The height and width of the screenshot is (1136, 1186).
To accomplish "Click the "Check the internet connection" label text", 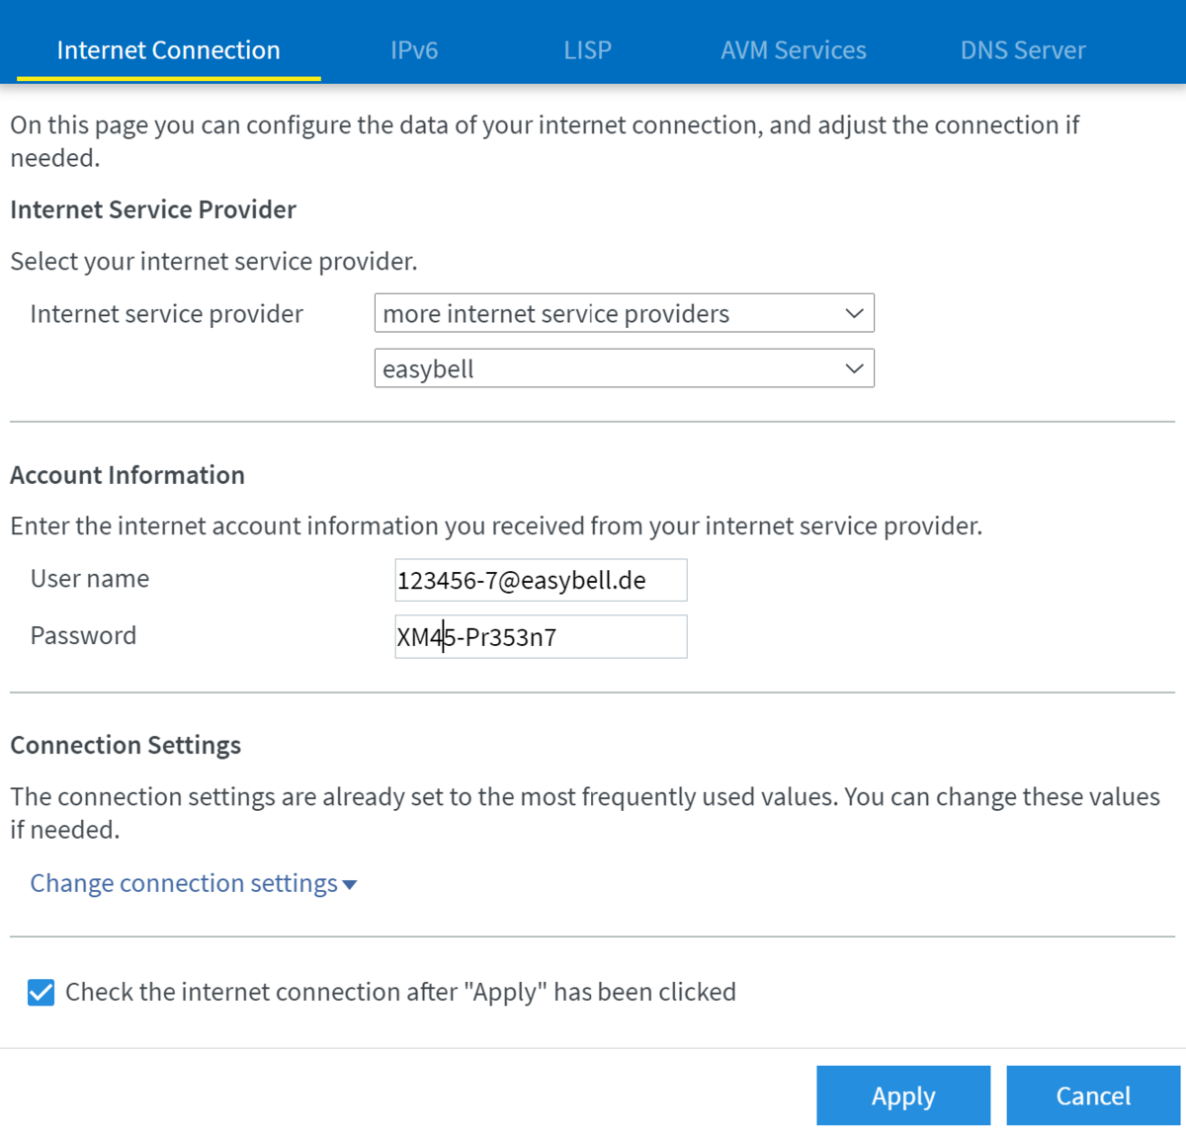I will point(400,993).
